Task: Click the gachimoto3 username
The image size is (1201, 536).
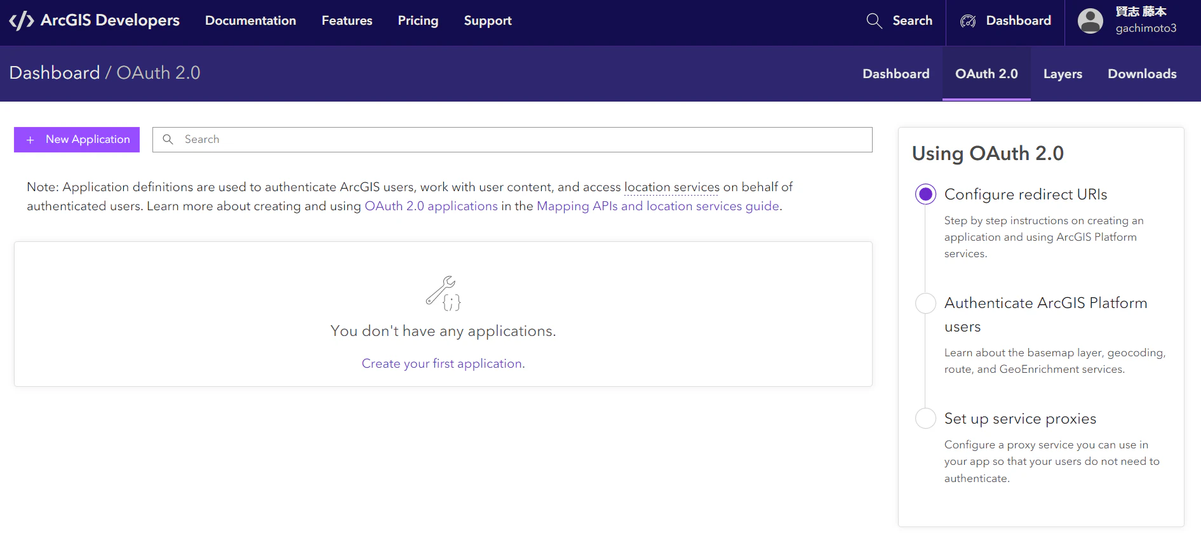Action: pyautogui.click(x=1146, y=29)
